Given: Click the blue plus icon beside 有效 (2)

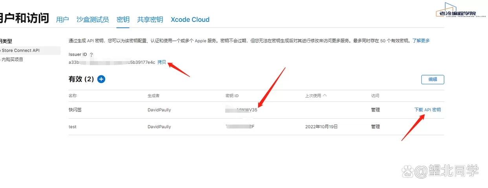Looking at the screenshot, I should pyautogui.click(x=101, y=79).
